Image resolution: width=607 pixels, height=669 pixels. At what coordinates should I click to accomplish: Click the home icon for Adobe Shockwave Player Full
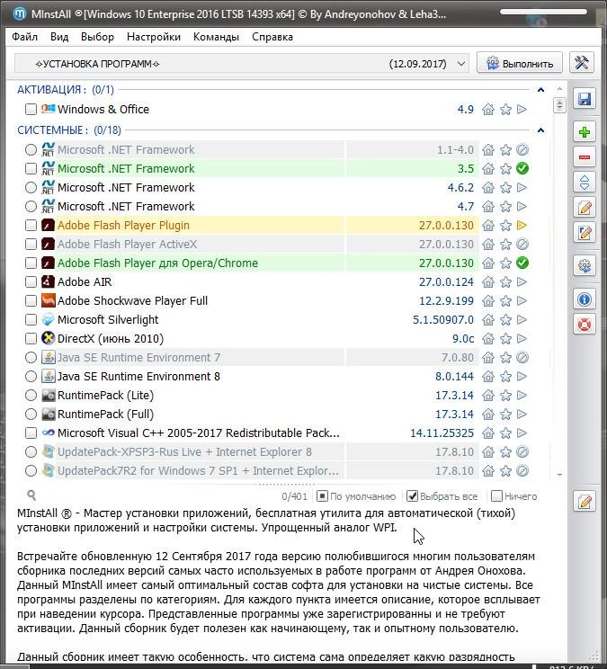coord(488,301)
